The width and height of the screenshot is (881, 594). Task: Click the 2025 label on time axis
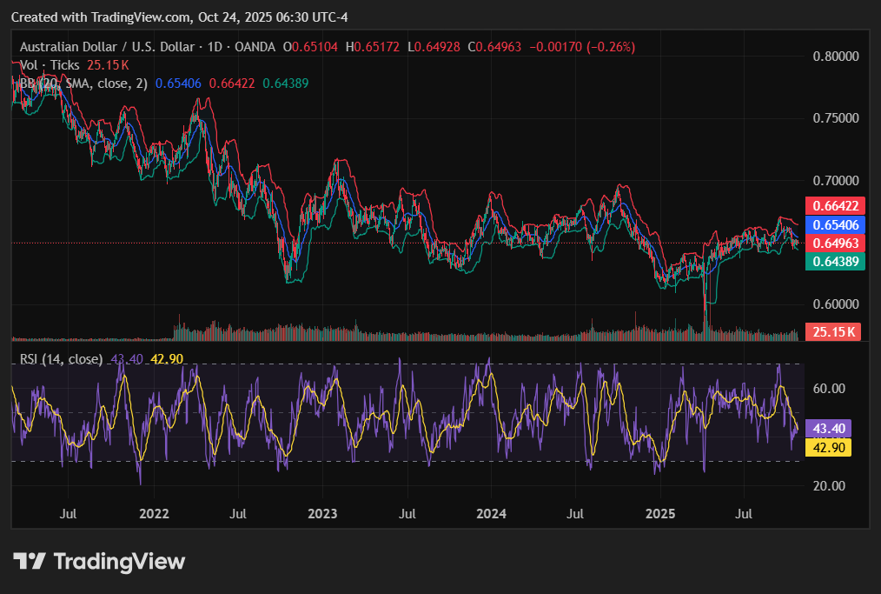(x=660, y=513)
